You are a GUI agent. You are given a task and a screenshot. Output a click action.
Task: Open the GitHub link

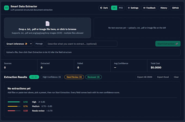pos(175,8)
